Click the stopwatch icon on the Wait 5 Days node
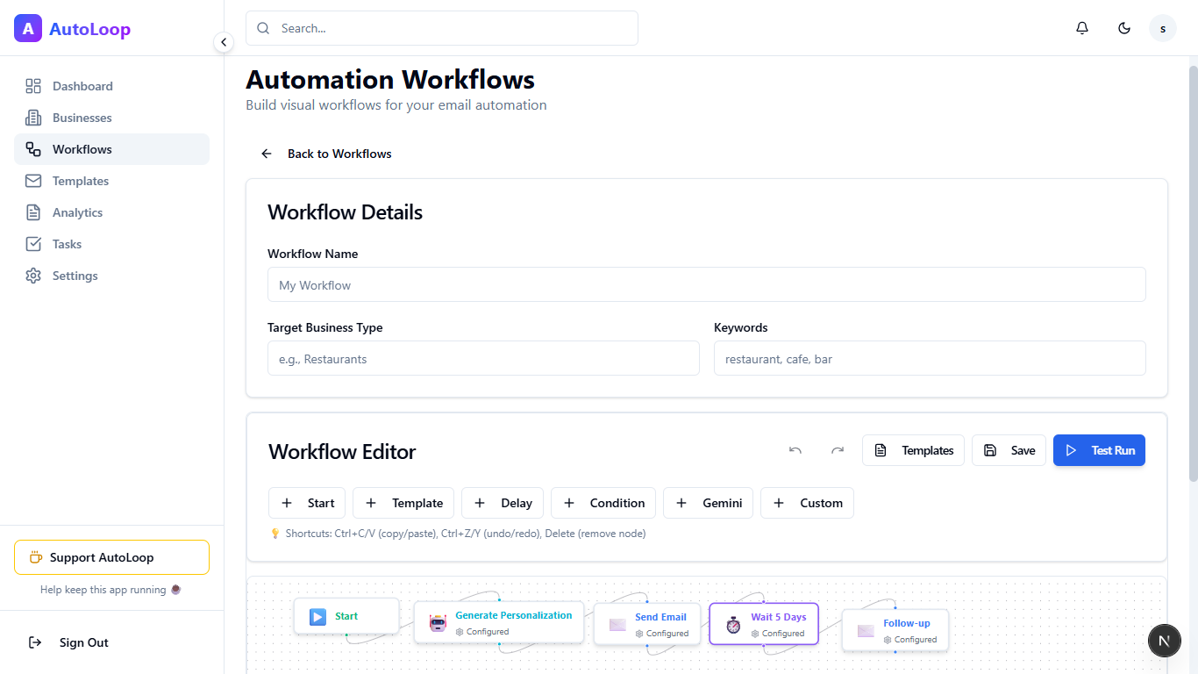This screenshot has height=674, width=1198. (x=732, y=624)
